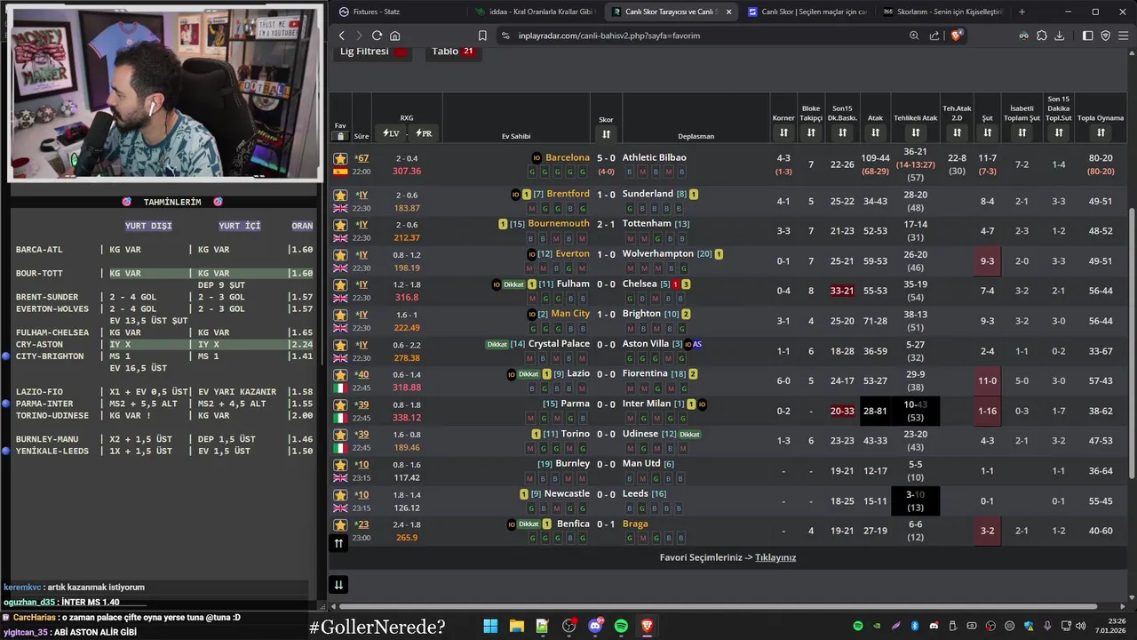Sort by Şut column arrows
Image resolution: width=1137 pixels, height=640 pixels.
987,133
